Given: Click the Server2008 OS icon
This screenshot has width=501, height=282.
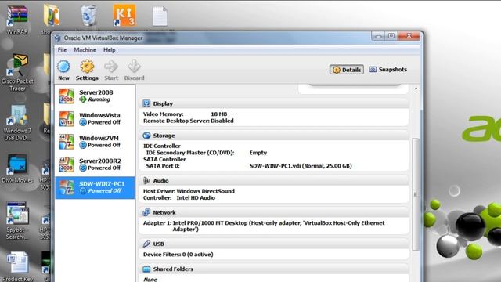Looking at the screenshot, I should tap(67, 96).
